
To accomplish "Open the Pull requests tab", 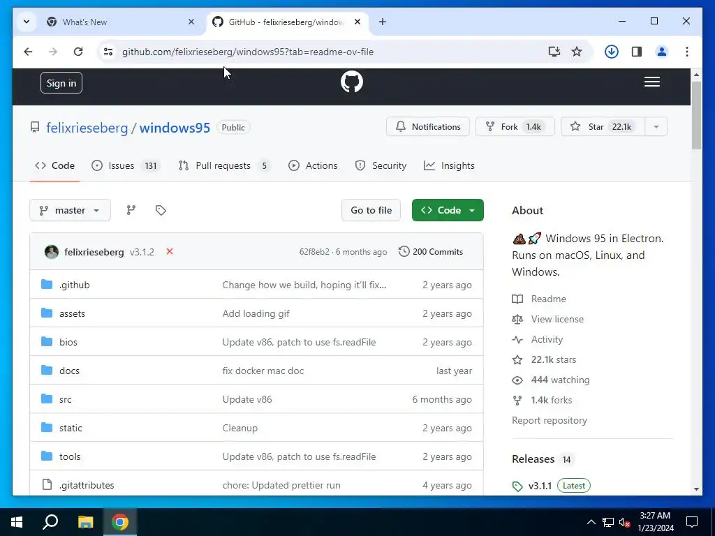I will pyautogui.click(x=223, y=165).
